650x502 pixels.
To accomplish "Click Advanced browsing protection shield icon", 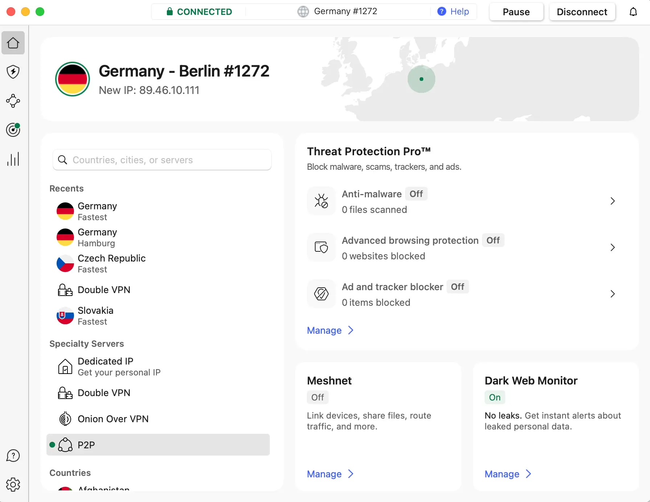I will pyautogui.click(x=321, y=247).
